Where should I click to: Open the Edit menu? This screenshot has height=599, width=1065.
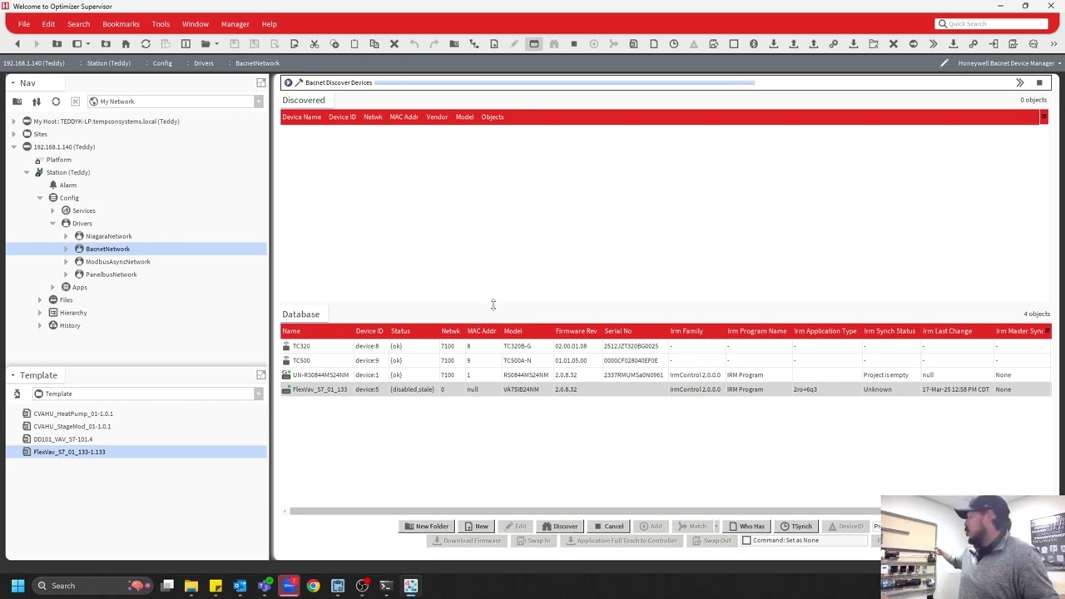click(48, 24)
